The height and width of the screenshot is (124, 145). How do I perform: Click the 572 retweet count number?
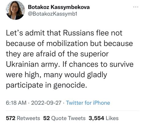click(x=11, y=118)
